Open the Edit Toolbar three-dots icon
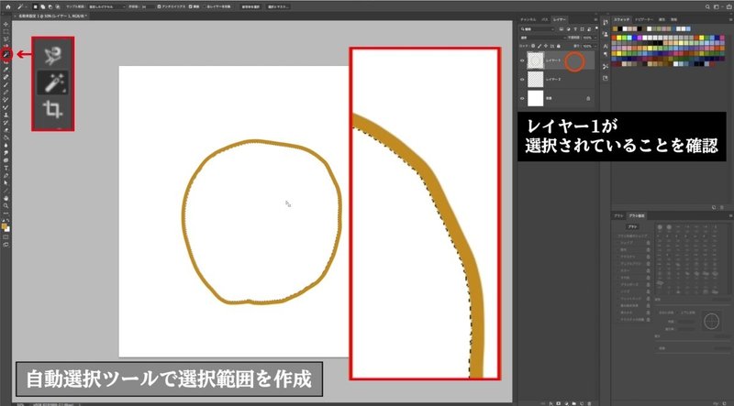This screenshot has width=734, height=406. pos(6,214)
